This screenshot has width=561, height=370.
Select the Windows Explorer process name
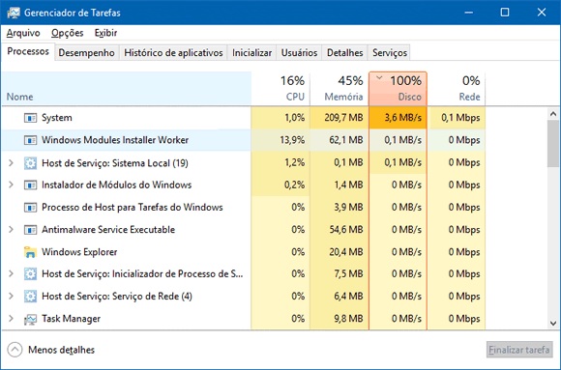pos(79,252)
